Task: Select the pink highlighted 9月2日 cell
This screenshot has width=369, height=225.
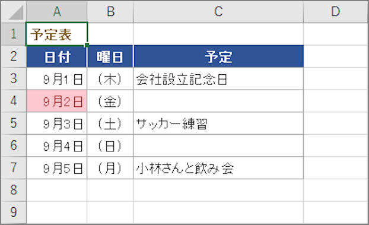Action: 57,101
